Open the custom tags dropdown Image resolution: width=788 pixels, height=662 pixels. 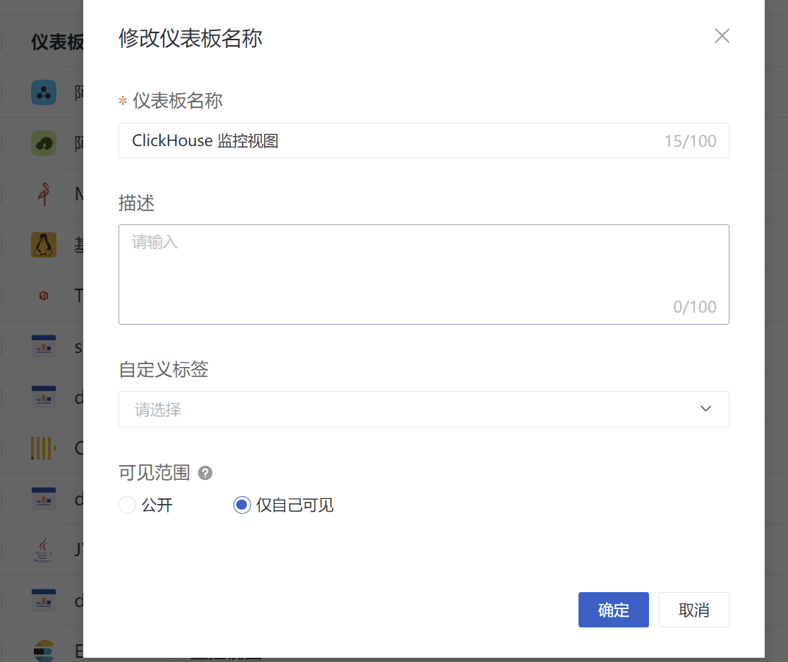424,409
